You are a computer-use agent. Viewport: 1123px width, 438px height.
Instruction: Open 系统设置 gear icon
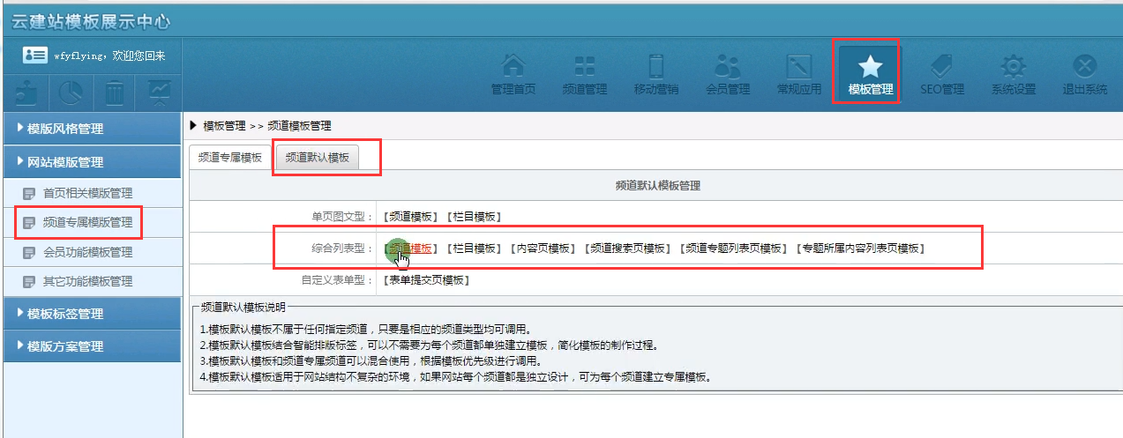pos(1013,74)
